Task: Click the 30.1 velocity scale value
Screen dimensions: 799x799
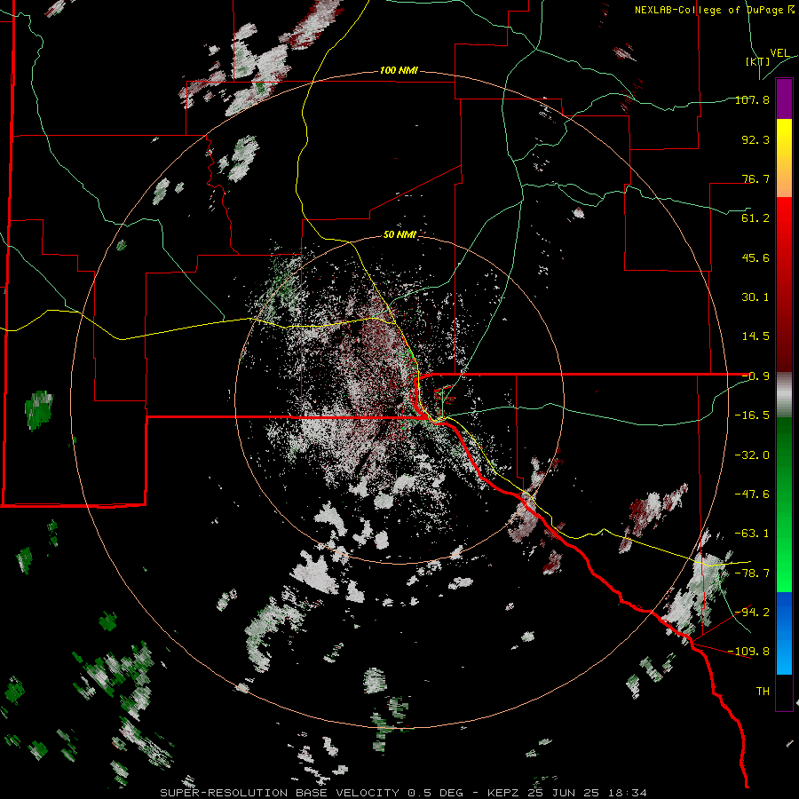Action: click(x=755, y=297)
